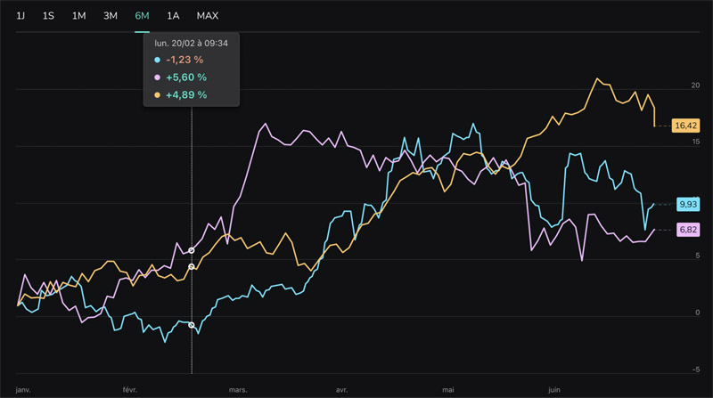713x398 pixels.
Task: Click the févr. axis label
Action: [130, 390]
